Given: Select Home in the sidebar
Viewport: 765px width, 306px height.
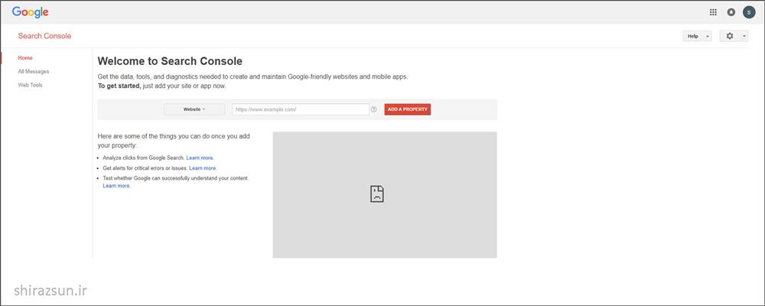Looking at the screenshot, I should [x=25, y=57].
